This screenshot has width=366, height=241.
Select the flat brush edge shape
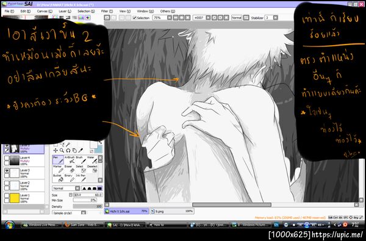99,188
